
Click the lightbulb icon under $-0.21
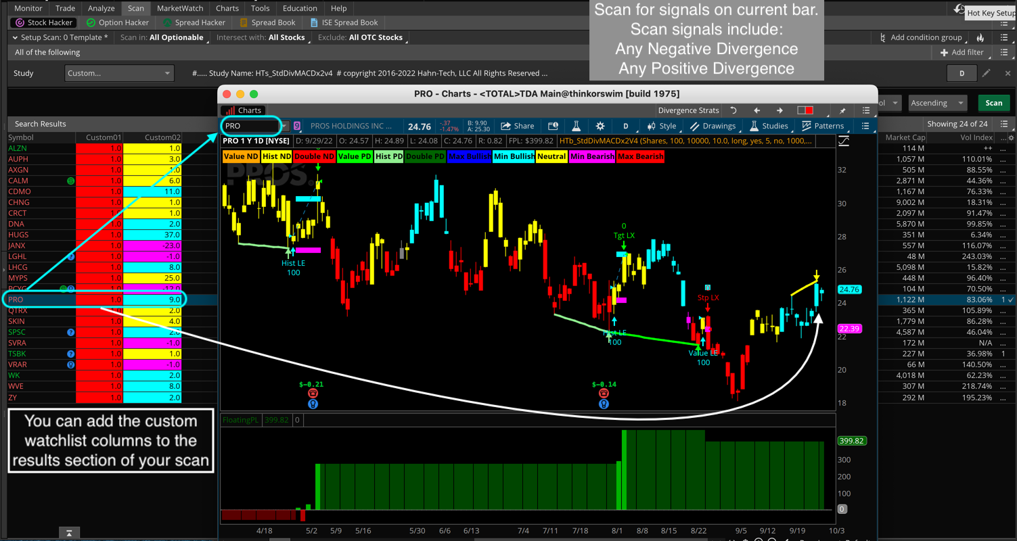tap(313, 404)
